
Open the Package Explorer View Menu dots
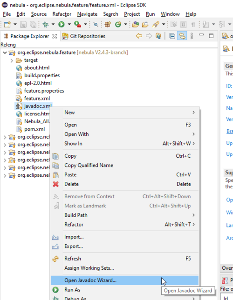pyautogui.click(x=192, y=36)
